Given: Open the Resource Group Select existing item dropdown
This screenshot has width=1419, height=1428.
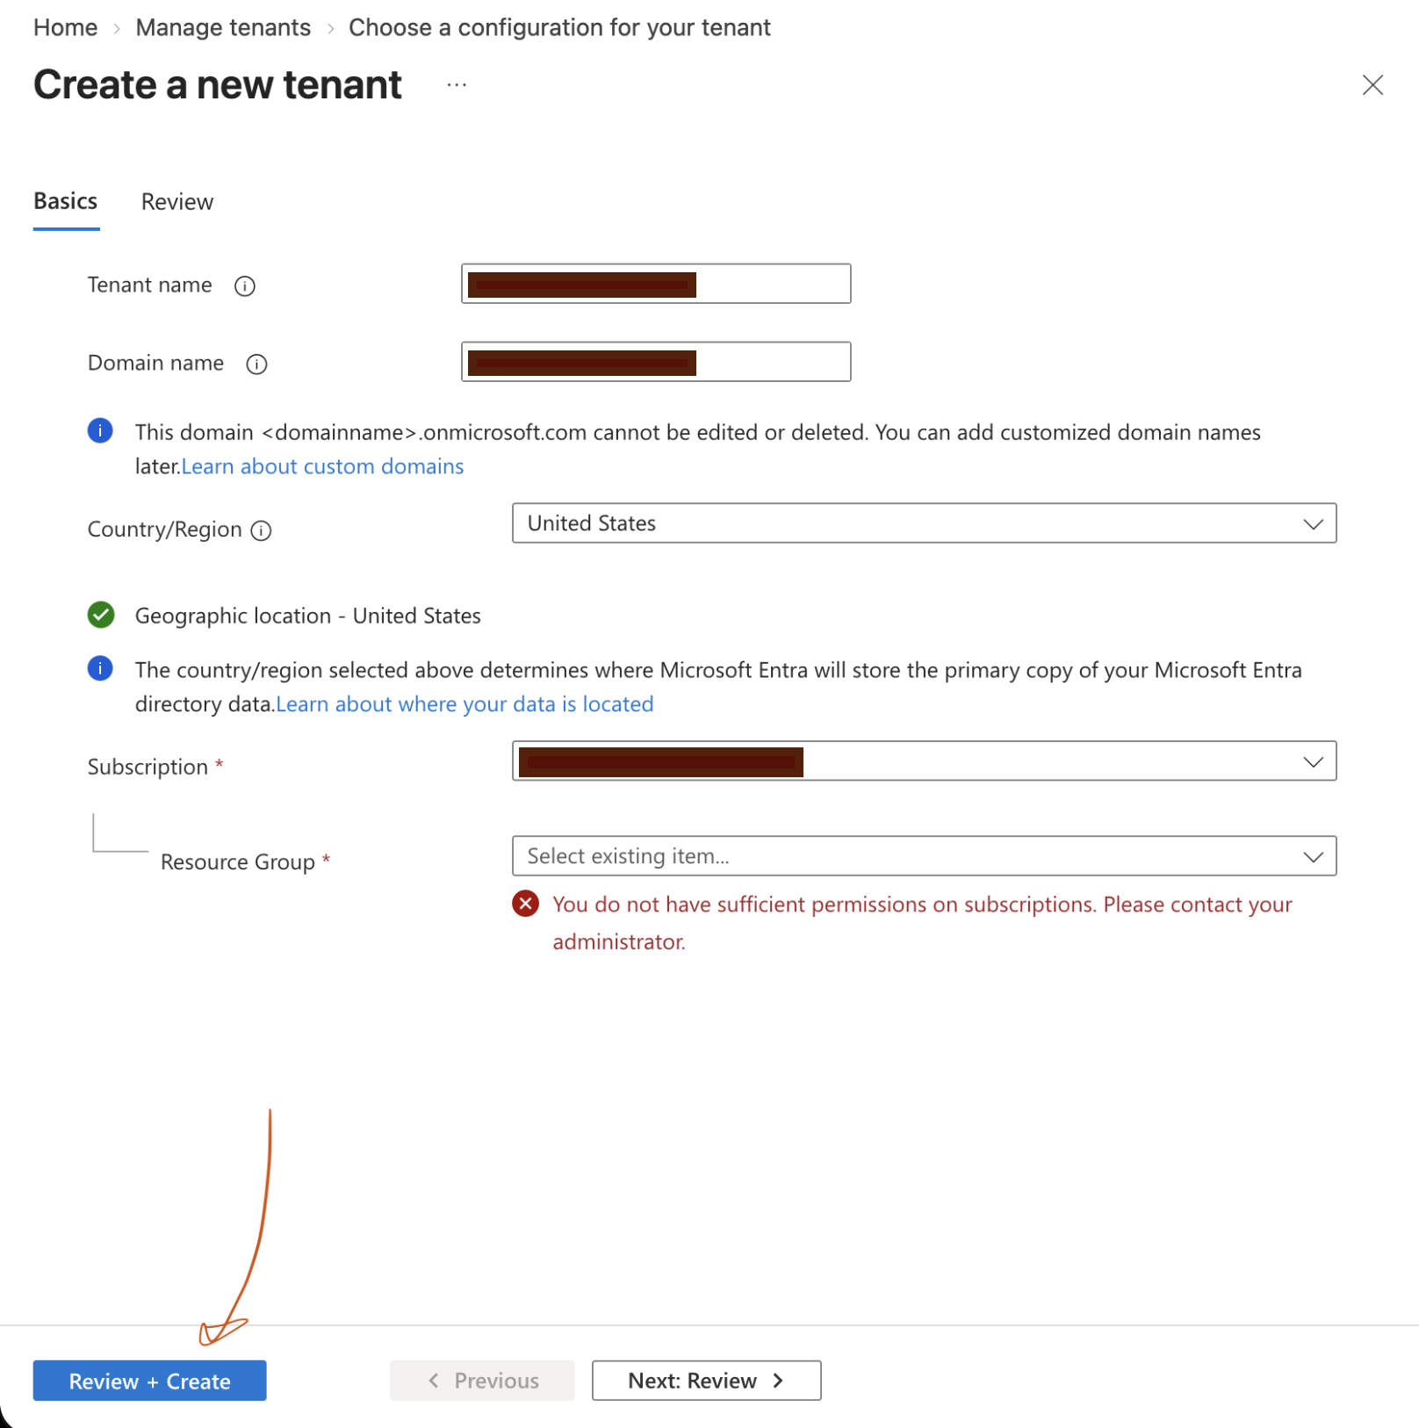Looking at the screenshot, I should [x=924, y=856].
